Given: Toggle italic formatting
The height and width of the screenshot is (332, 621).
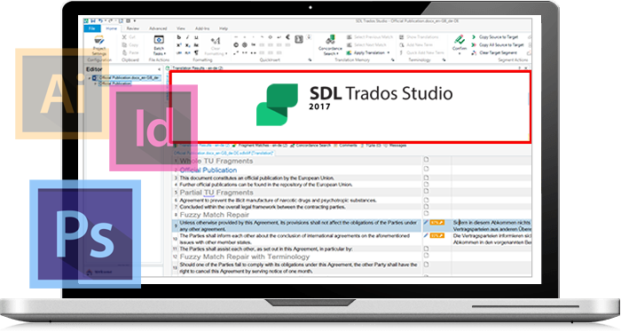Looking at the screenshot, I should [188, 37].
